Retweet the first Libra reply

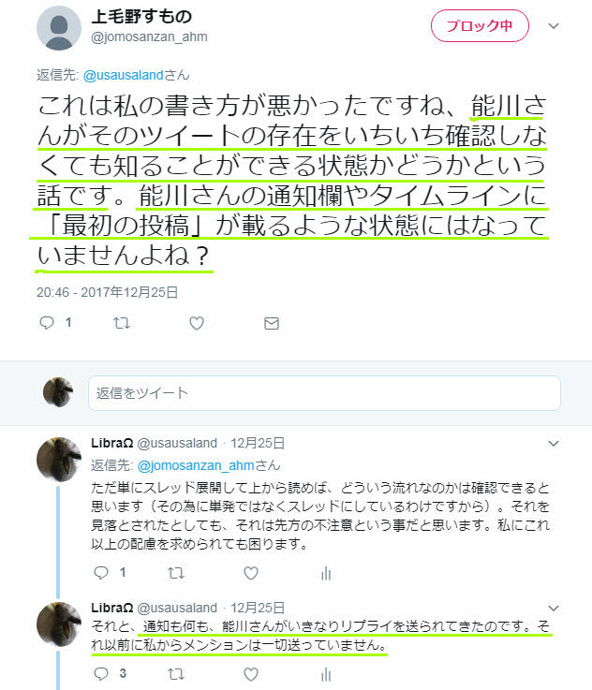(x=176, y=573)
